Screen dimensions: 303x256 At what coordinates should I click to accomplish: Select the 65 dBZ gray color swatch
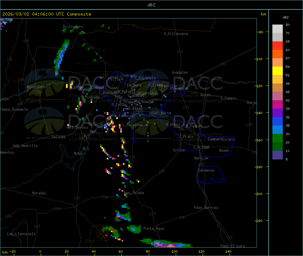pyautogui.click(x=277, y=37)
